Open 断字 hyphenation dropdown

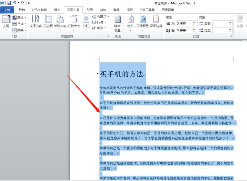click(x=99, y=28)
